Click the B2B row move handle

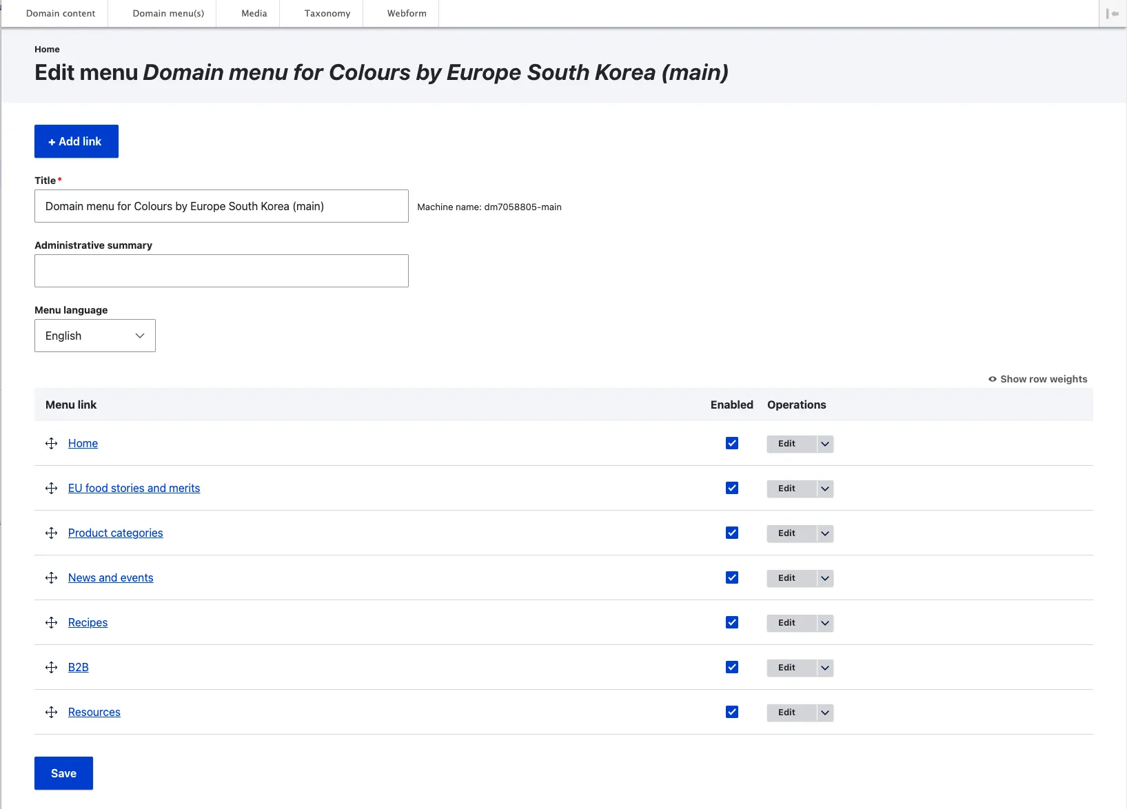coord(51,667)
